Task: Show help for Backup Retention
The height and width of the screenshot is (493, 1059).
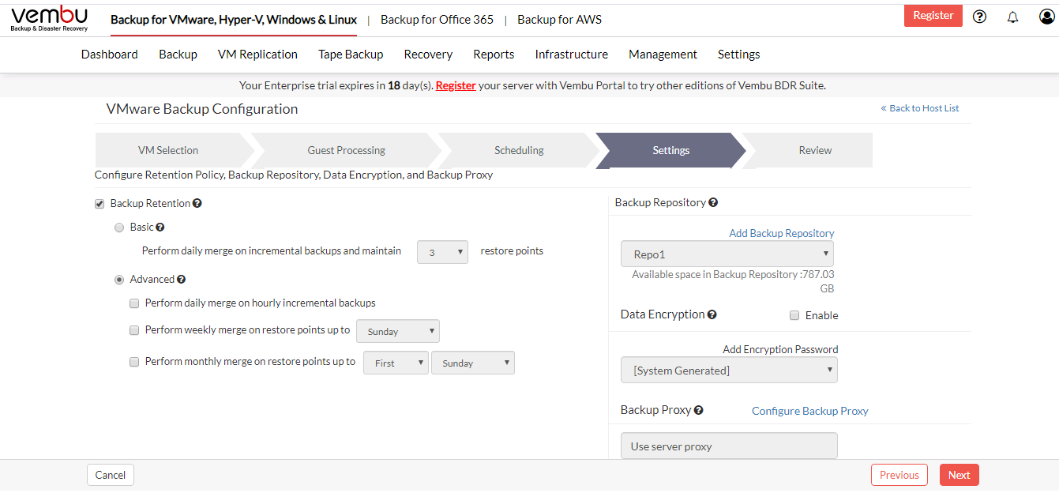Action: click(197, 203)
